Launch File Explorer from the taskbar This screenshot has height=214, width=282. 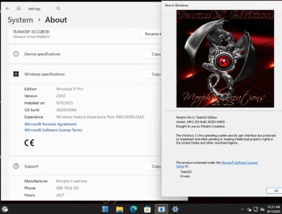click(120, 209)
